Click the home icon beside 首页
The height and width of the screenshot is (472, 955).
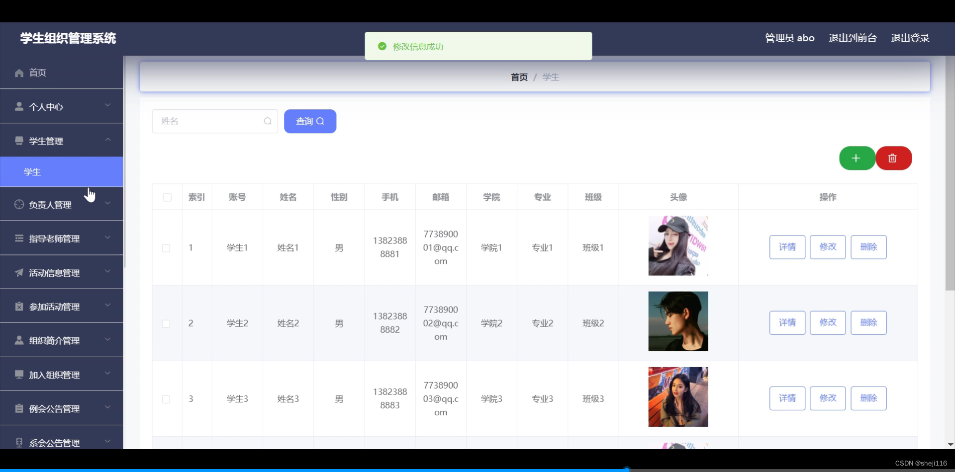(19, 73)
